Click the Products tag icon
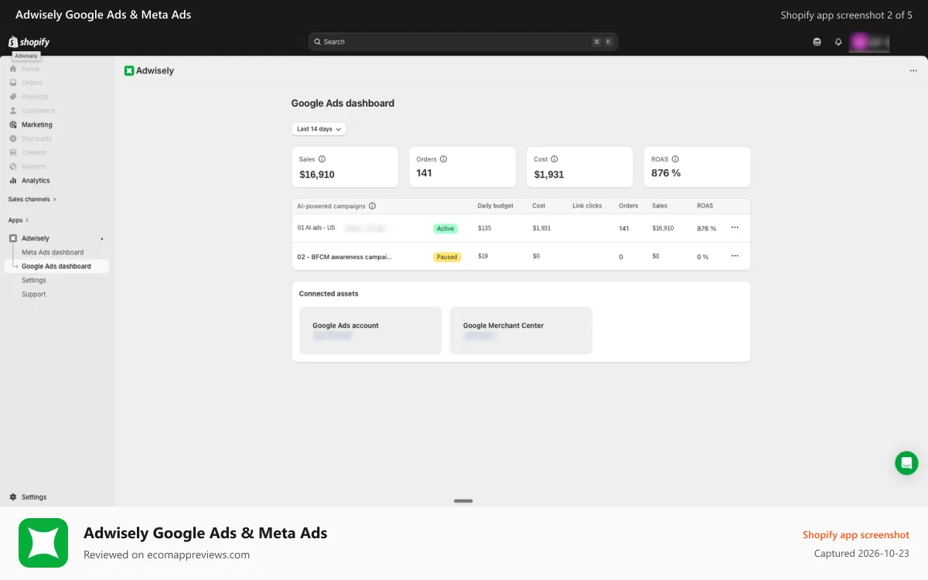 pos(13,97)
